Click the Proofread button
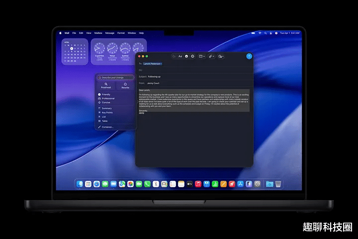The width and height of the screenshot is (358, 239). (106, 85)
